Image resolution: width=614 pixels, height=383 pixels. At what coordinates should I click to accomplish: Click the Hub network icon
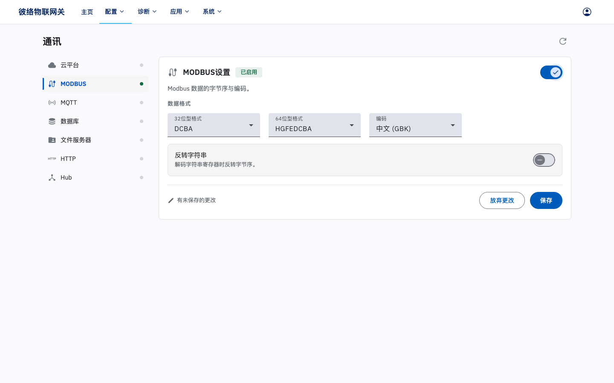click(x=52, y=177)
